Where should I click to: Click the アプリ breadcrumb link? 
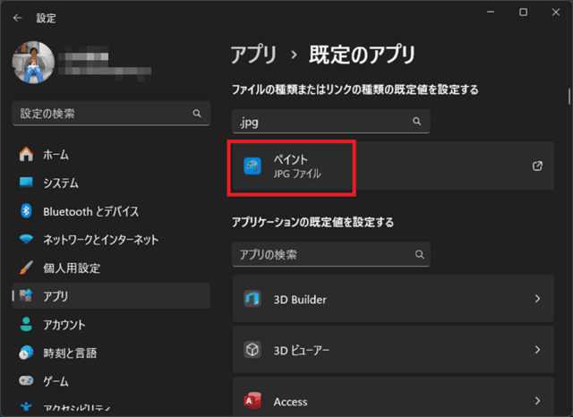252,53
